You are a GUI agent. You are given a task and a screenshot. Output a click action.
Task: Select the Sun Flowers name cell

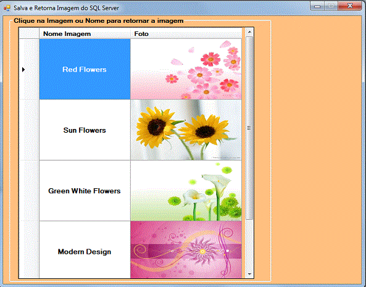(x=85, y=130)
